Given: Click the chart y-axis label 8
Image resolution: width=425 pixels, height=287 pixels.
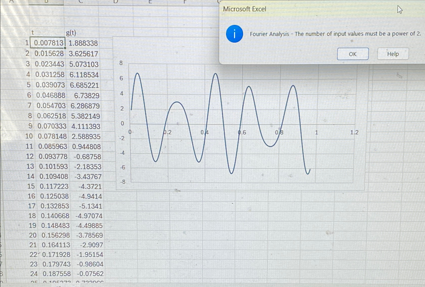Looking at the screenshot, I should (x=121, y=63).
